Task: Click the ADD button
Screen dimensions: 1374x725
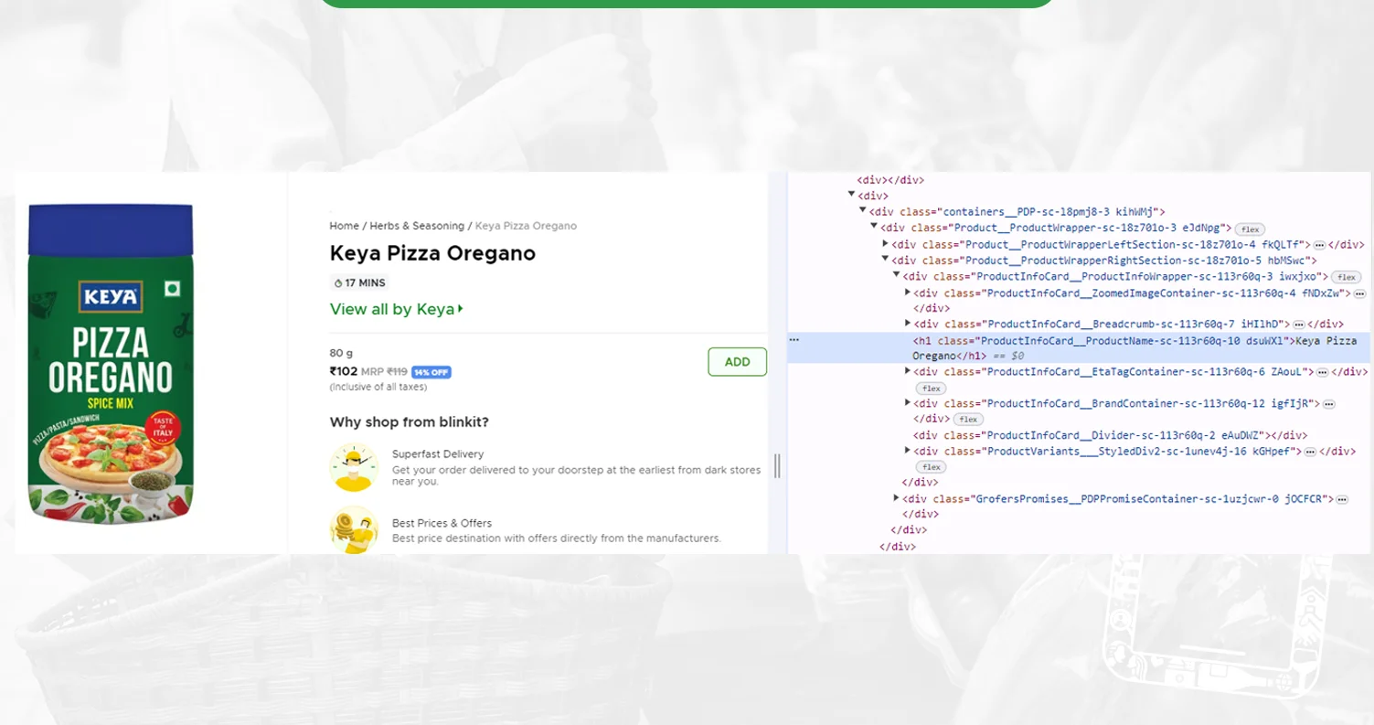Action: coord(737,361)
